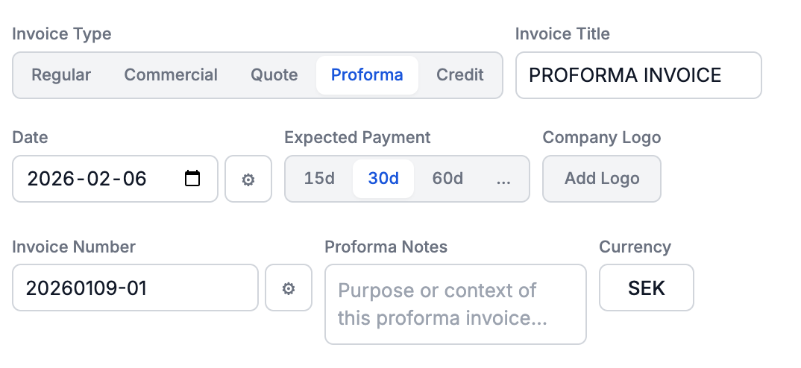Choose the Proforma invoice type
The width and height of the screenshot is (801, 368).
367,75
